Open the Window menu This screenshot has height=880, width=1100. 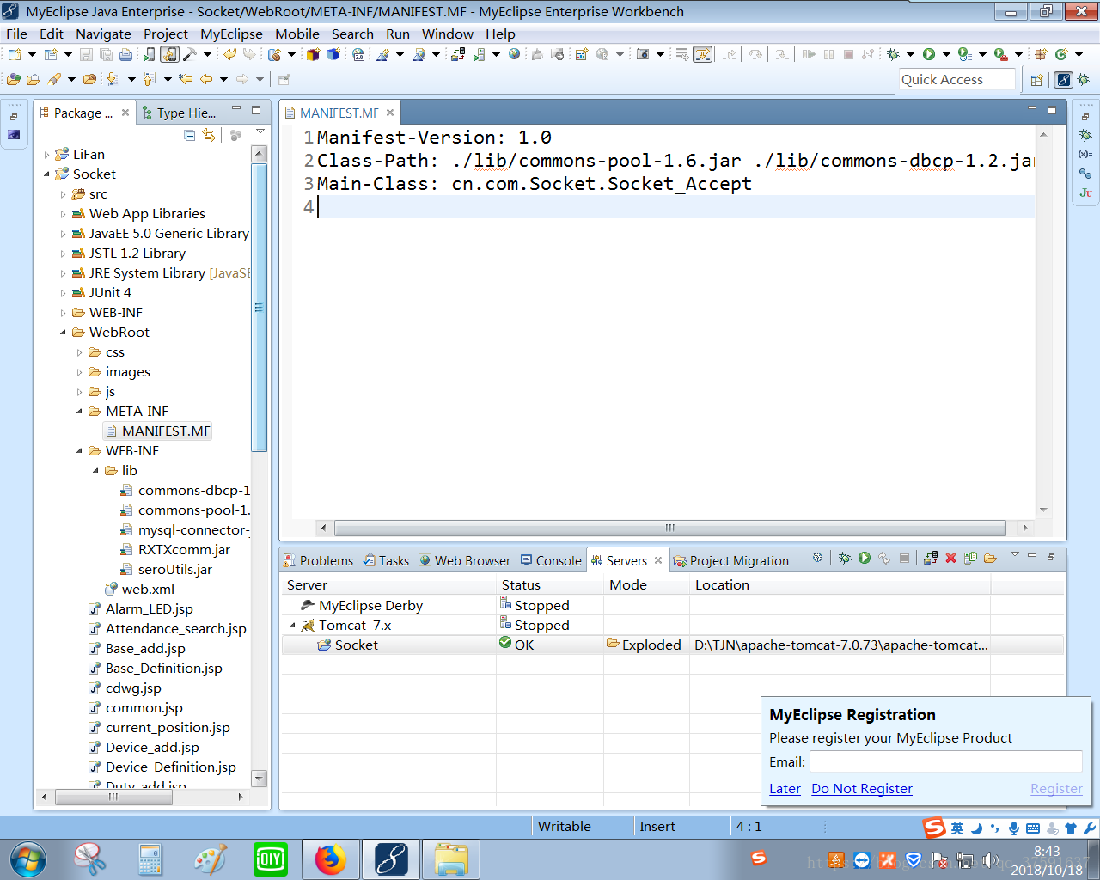tap(447, 34)
